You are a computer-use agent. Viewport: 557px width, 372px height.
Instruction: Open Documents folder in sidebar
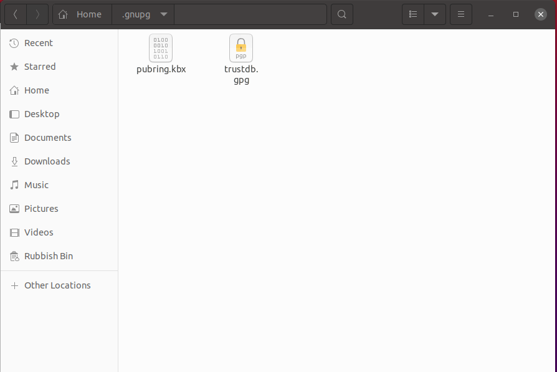(47, 138)
